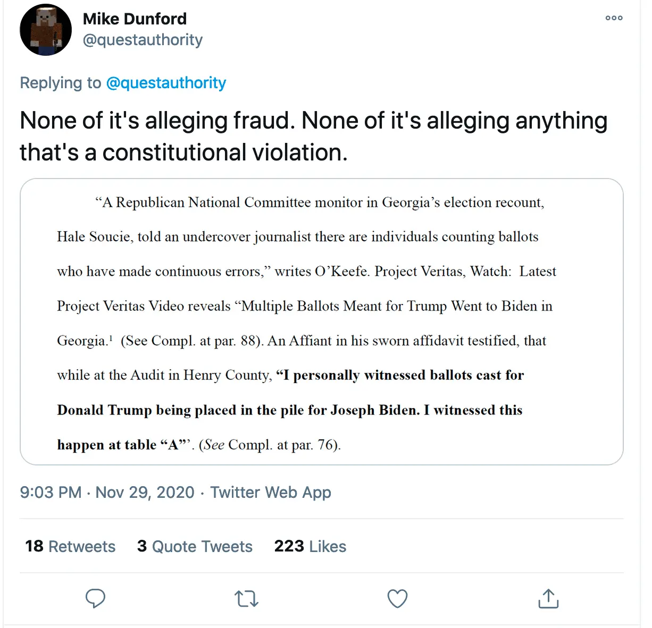The image size is (652, 628).
Task: Click the share tweet upload icon
Action: coord(548,599)
